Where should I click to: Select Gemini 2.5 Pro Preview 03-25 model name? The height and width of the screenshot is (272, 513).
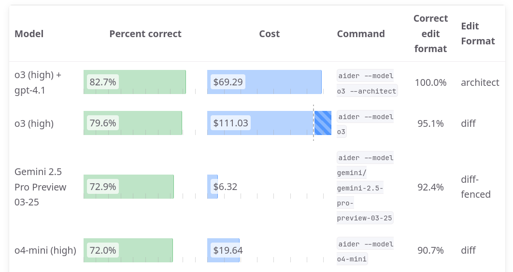[x=41, y=187]
